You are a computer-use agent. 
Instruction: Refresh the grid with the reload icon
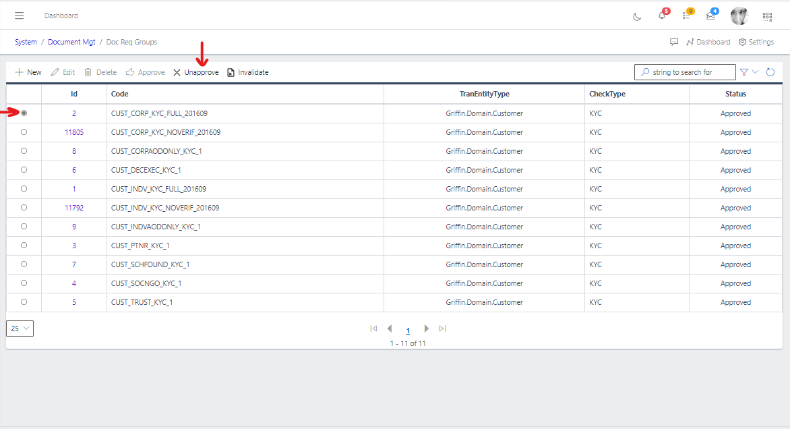770,72
